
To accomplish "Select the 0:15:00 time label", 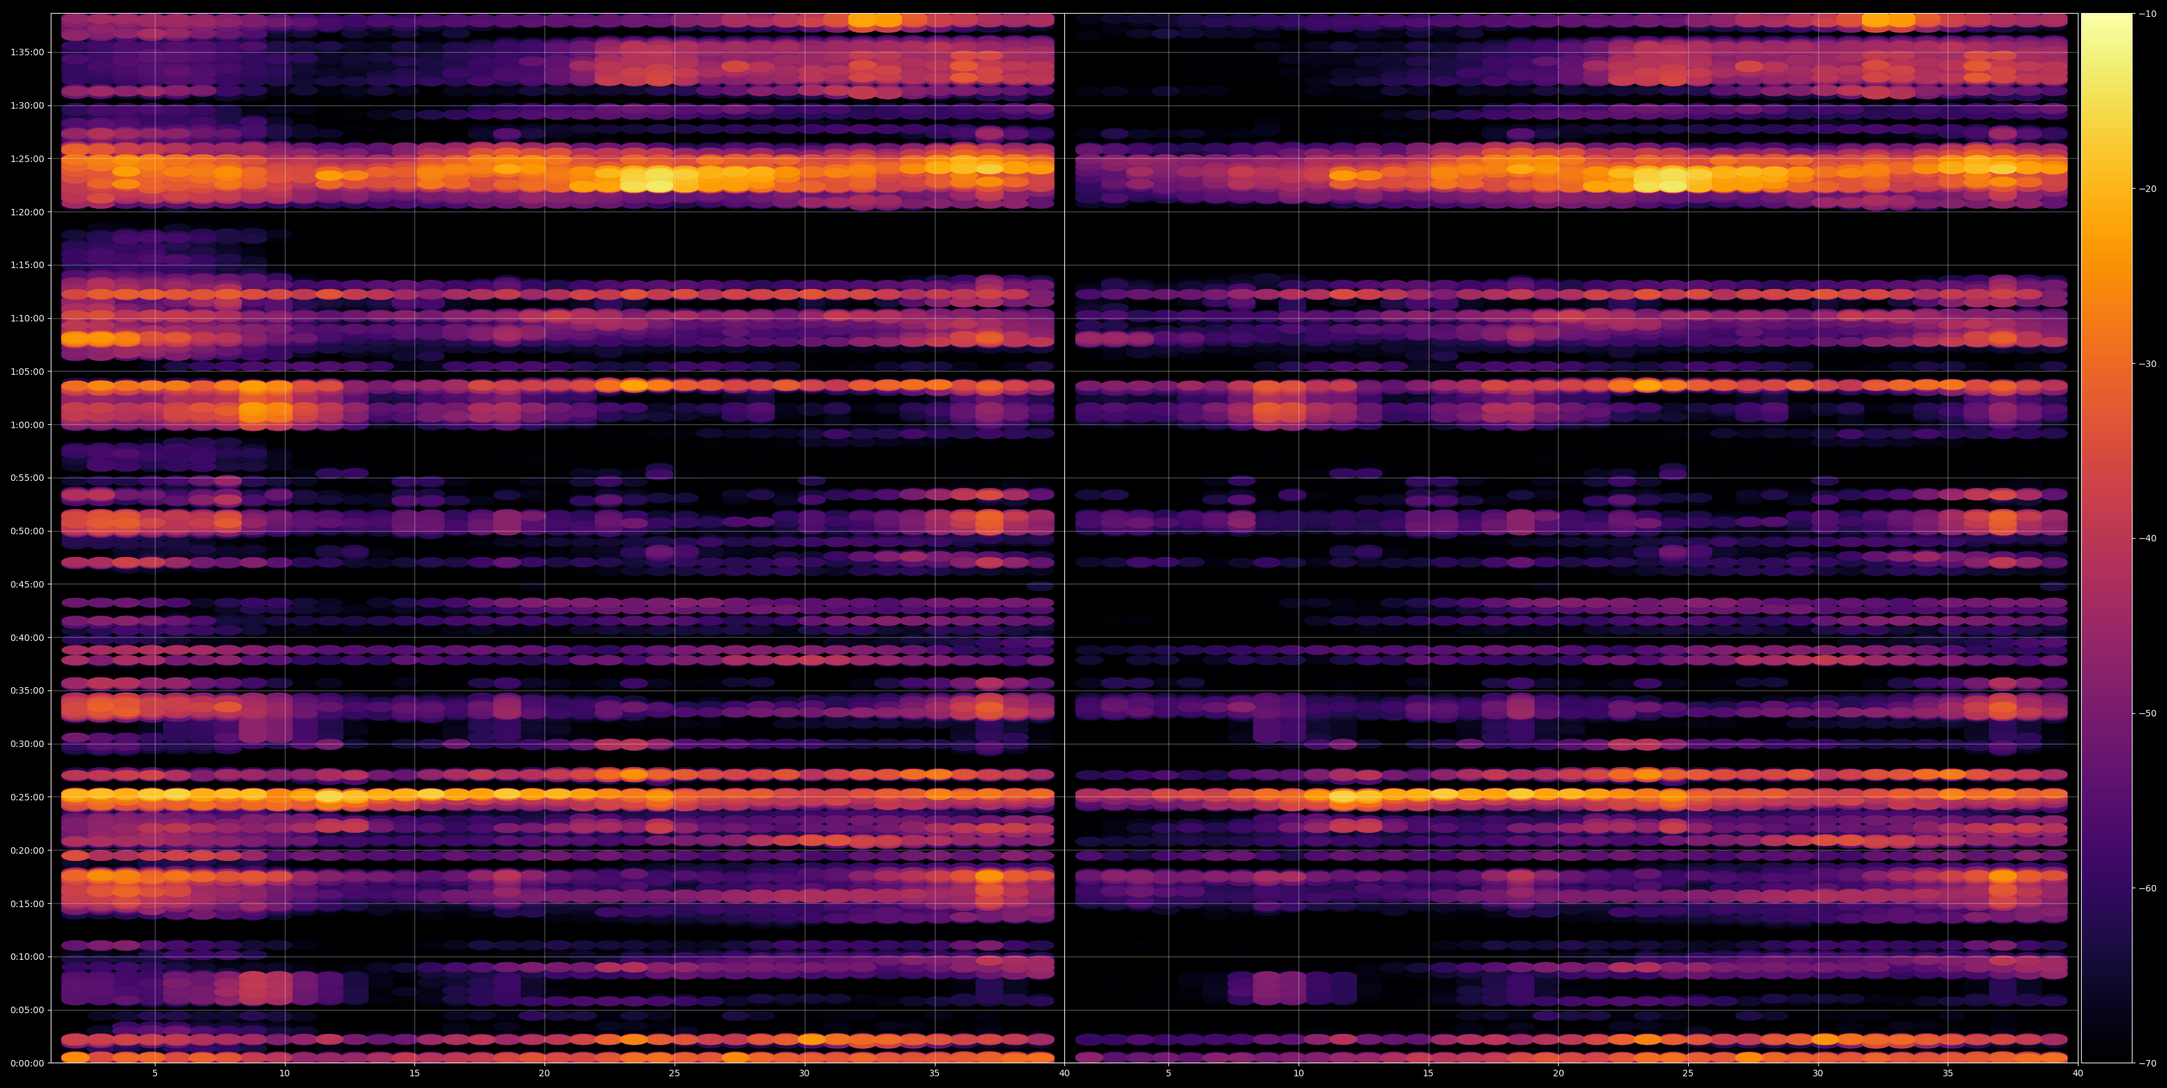I will (27, 904).
